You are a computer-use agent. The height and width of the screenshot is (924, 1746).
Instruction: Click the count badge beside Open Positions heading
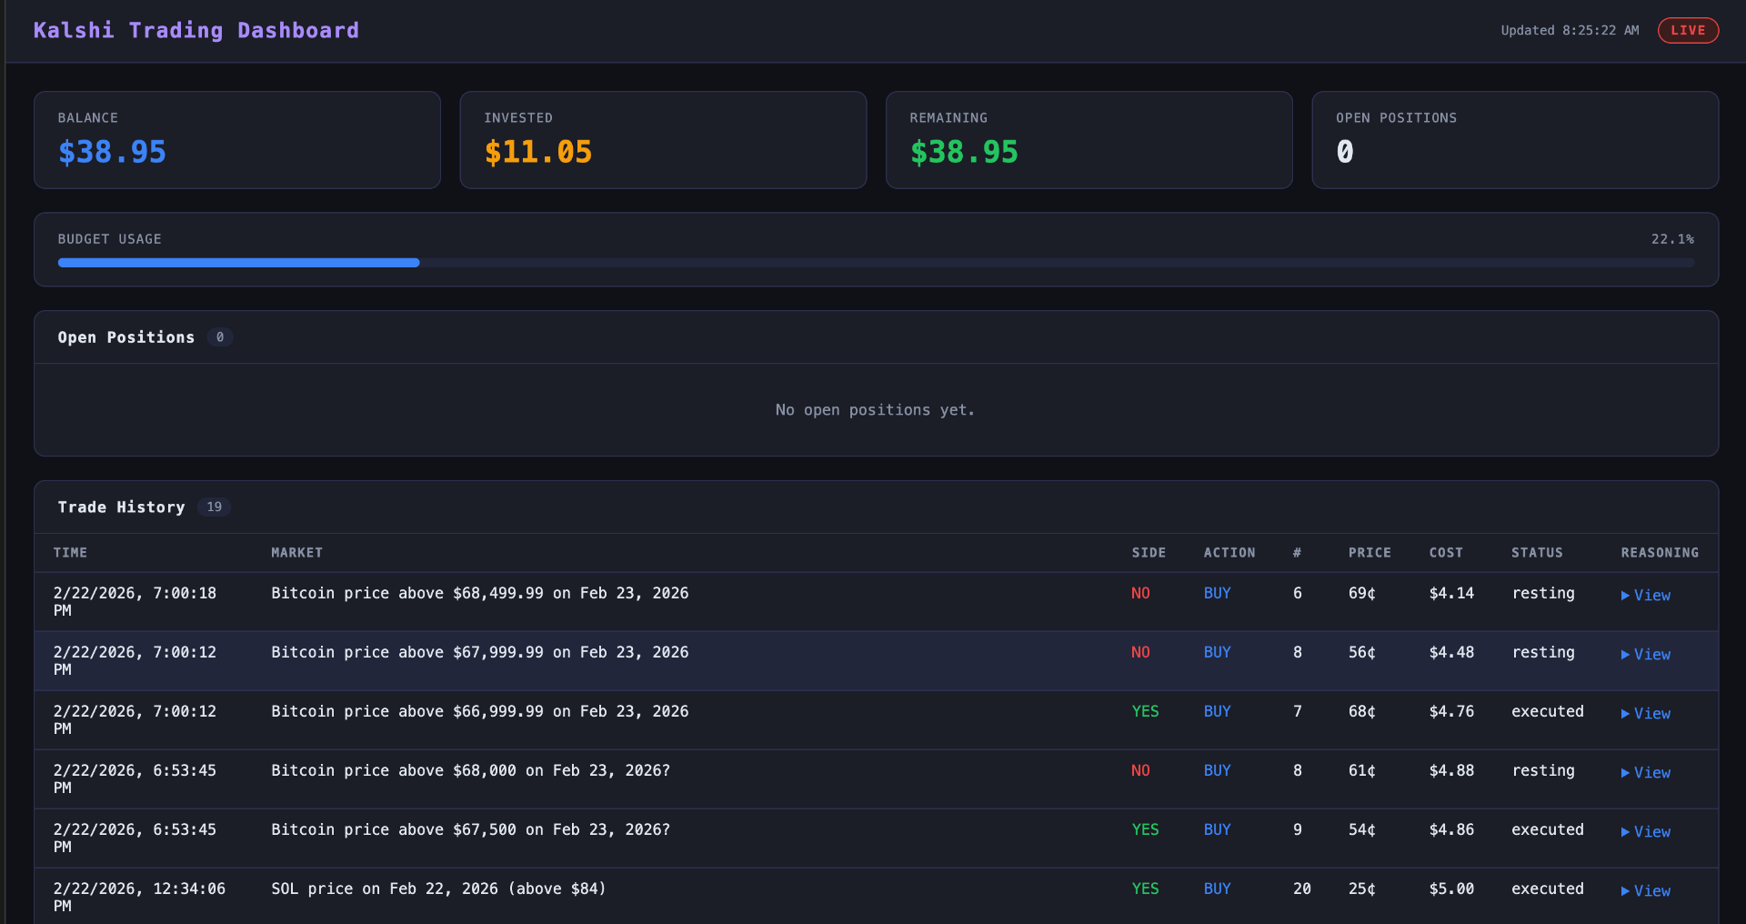[220, 337]
